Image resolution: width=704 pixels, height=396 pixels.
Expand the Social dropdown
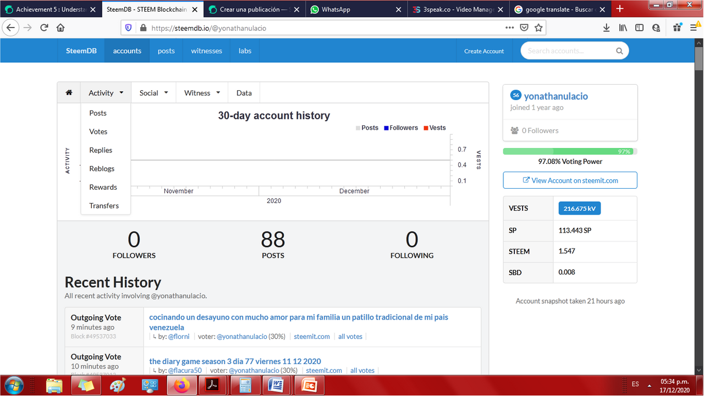(x=153, y=92)
